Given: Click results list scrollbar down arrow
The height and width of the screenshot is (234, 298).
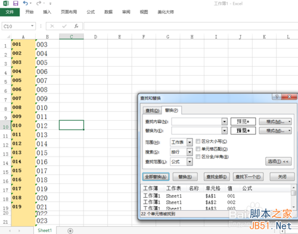Looking at the screenshot, I should tap(293, 207).
